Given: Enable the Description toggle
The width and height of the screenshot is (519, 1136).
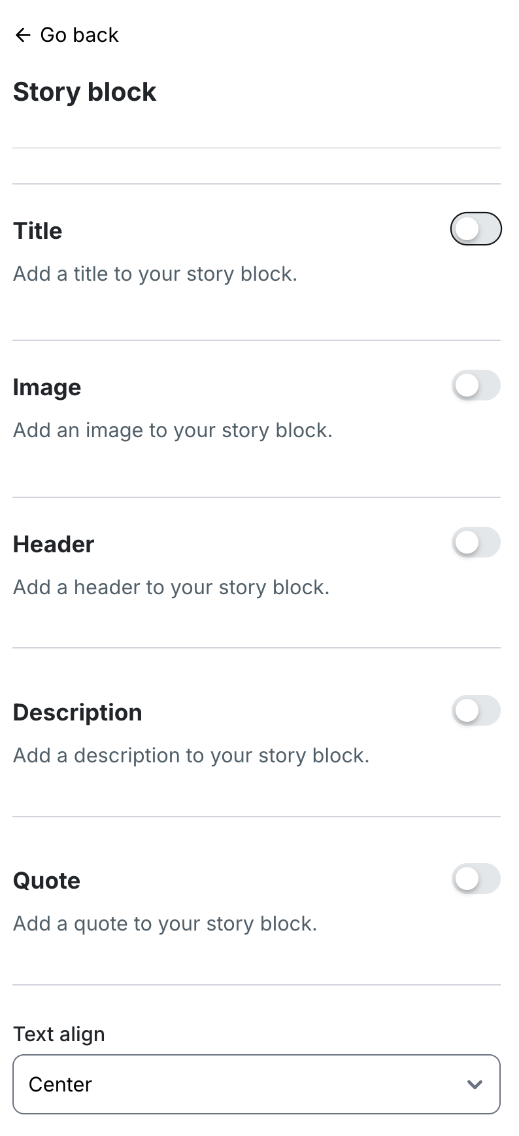Looking at the screenshot, I should 475,711.
